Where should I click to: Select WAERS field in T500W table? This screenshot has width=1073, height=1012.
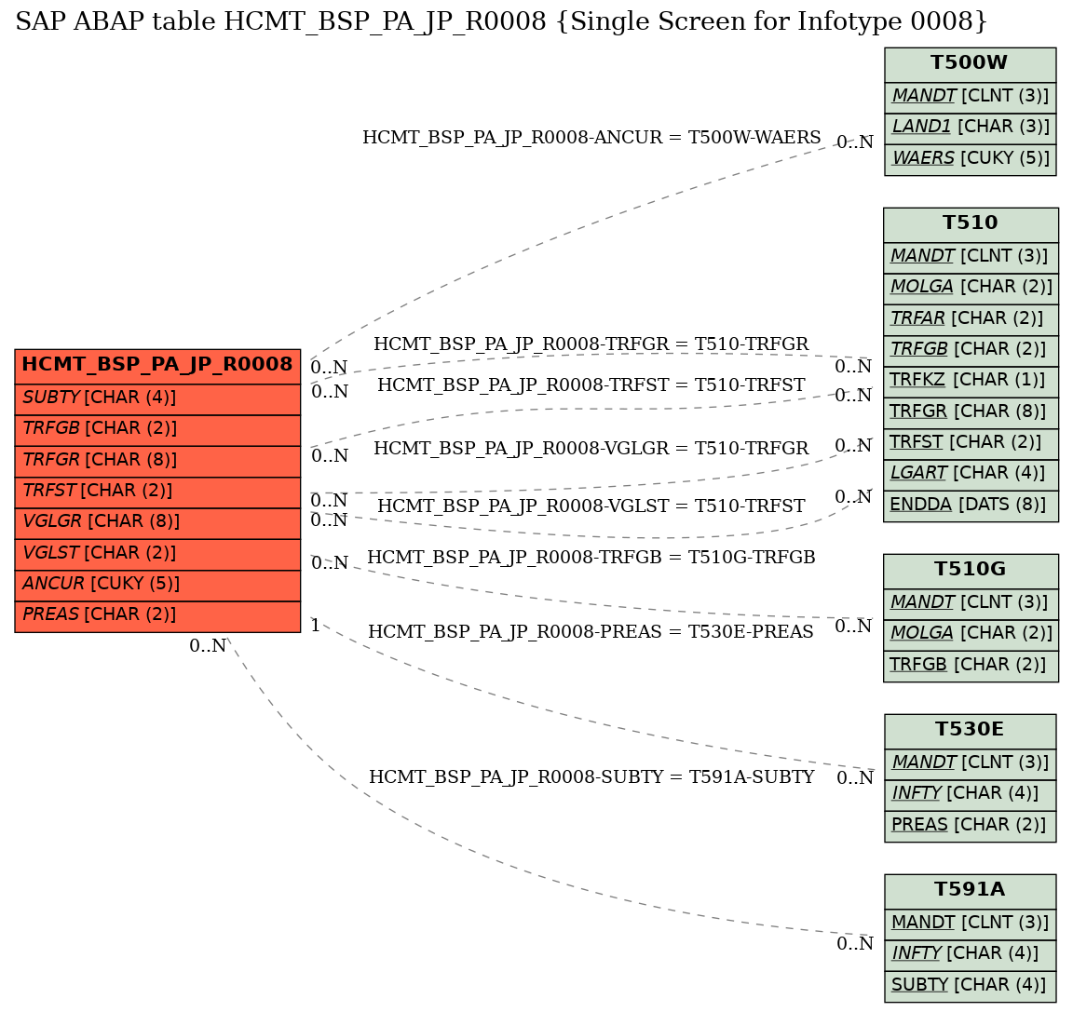[x=970, y=159]
